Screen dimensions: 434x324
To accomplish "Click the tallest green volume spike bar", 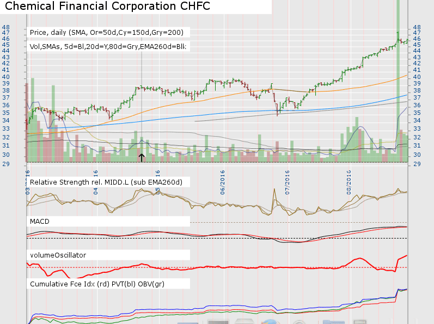I will click(x=398, y=81).
